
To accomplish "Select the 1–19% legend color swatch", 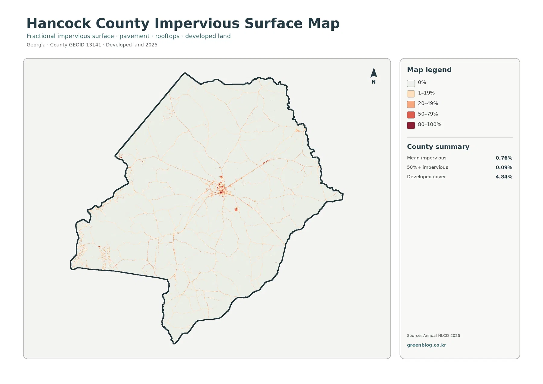I will tap(411, 94).
